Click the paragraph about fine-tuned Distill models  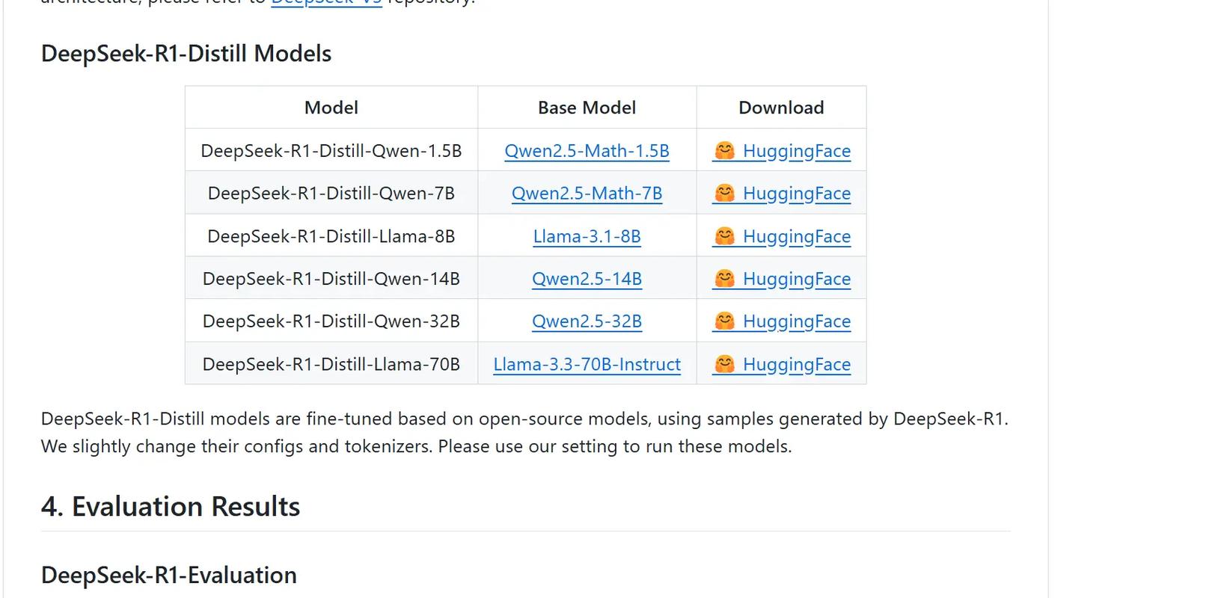tap(524, 433)
